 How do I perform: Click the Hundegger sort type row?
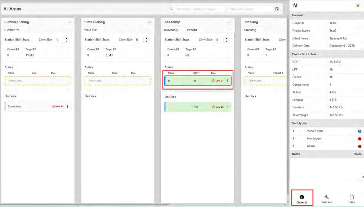pos(327,139)
